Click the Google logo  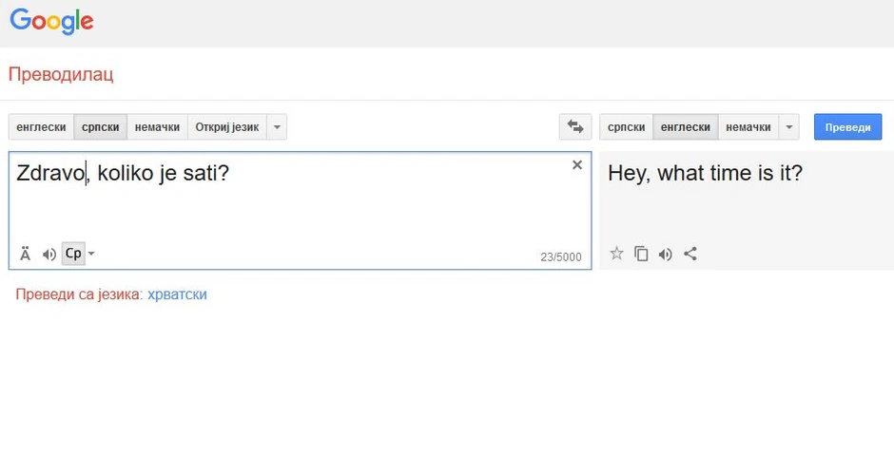pyautogui.click(x=51, y=21)
